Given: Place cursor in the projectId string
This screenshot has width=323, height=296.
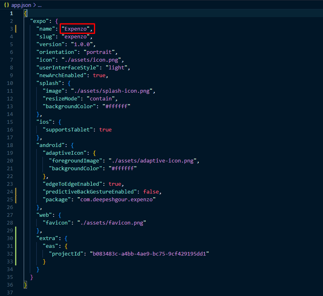Looking at the screenshot, I should (149, 254).
